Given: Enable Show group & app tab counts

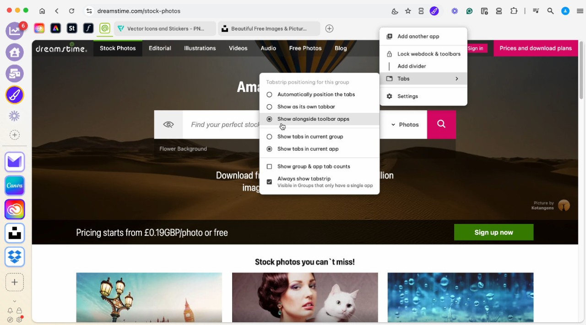Looking at the screenshot, I should click(x=269, y=167).
